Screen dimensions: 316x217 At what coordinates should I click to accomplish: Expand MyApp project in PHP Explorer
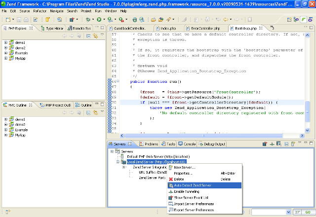(x=6, y=58)
